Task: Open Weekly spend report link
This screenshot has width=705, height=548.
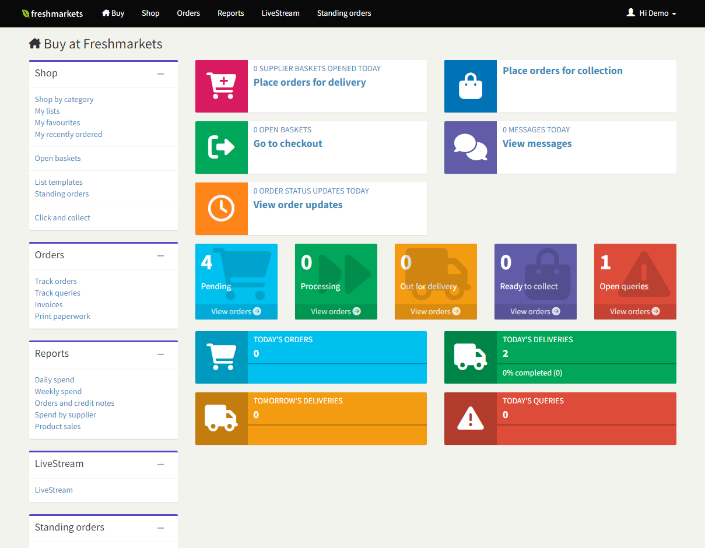Action: [x=58, y=391]
